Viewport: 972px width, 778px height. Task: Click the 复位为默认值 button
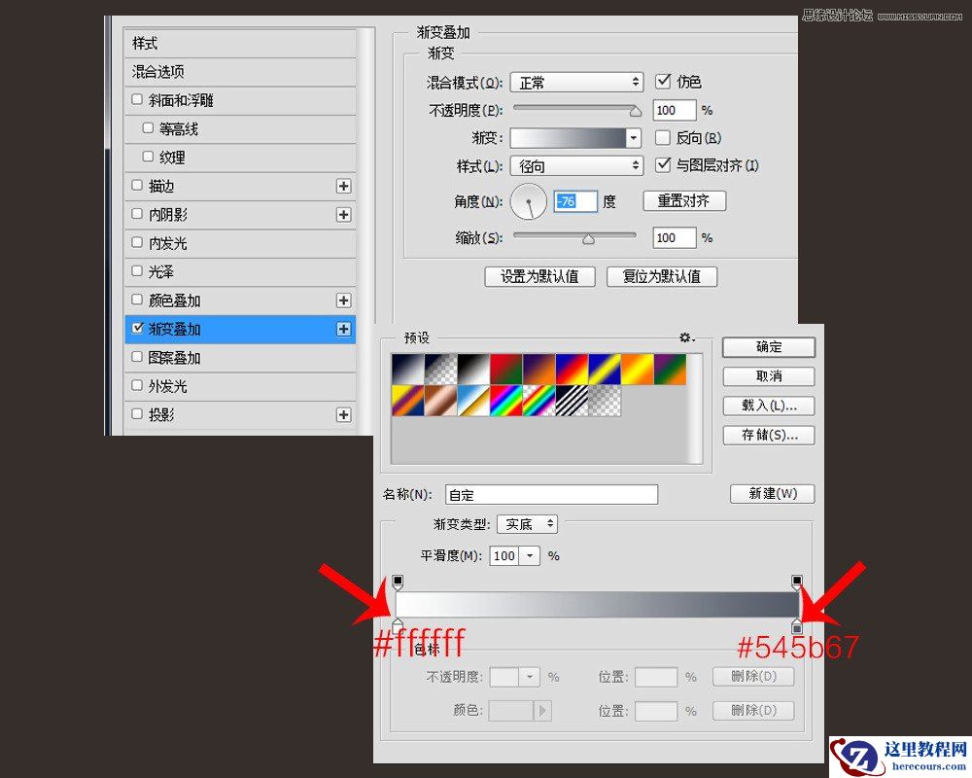coord(662,276)
